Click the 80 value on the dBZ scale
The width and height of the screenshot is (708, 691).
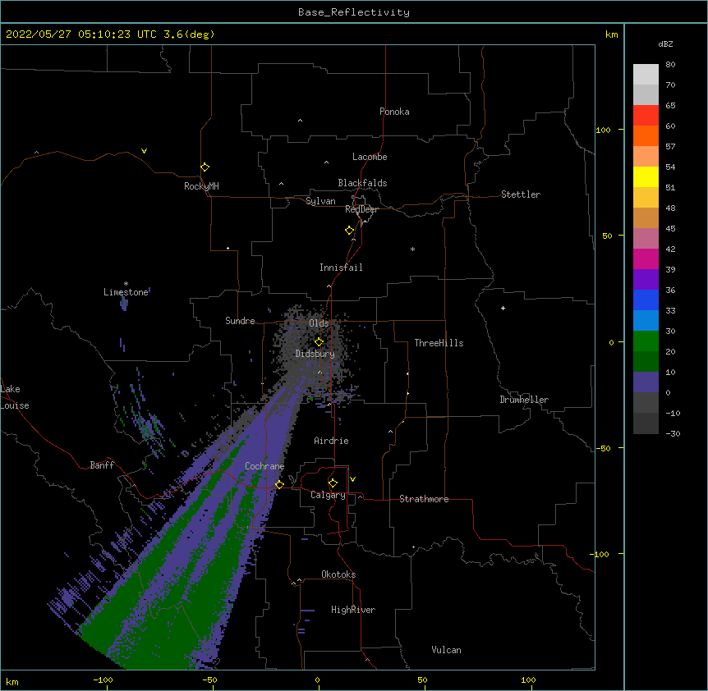pyautogui.click(x=670, y=64)
